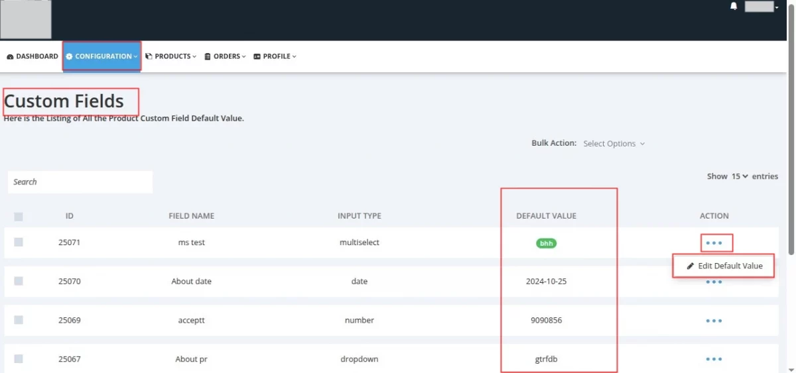Viewport: 796px width, 373px height.
Task: Click the store logo in header
Action: click(x=26, y=19)
